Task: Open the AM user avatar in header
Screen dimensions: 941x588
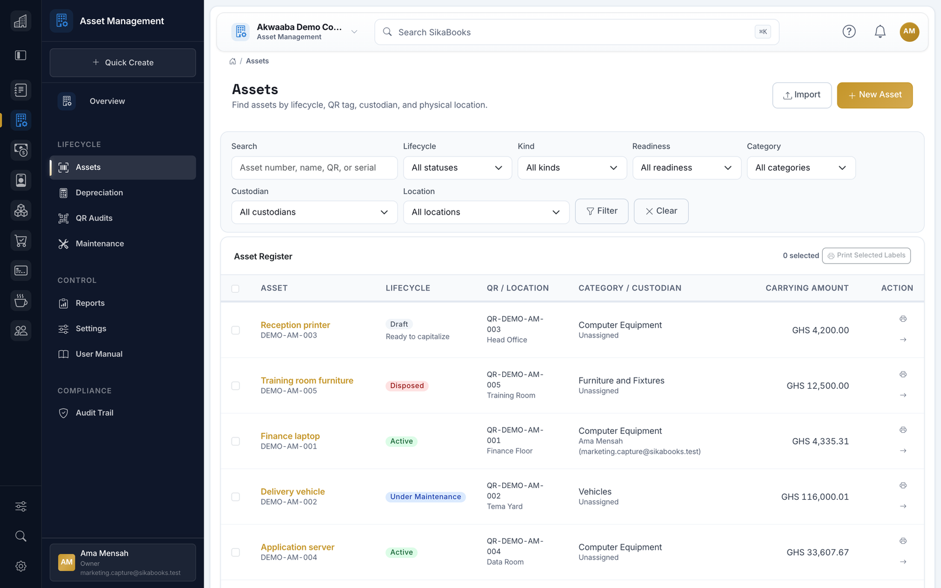Action: point(909,32)
